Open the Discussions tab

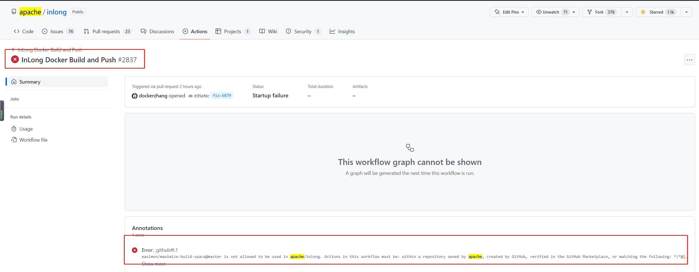157,31
